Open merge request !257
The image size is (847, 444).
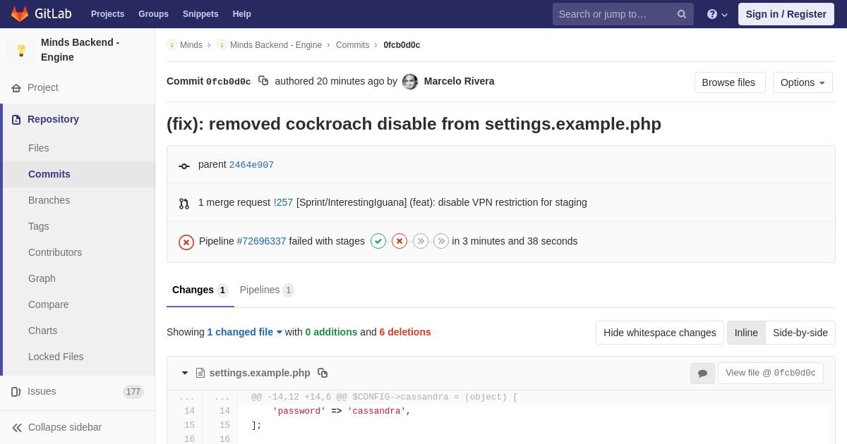pyautogui.click(x=283, y=202)
